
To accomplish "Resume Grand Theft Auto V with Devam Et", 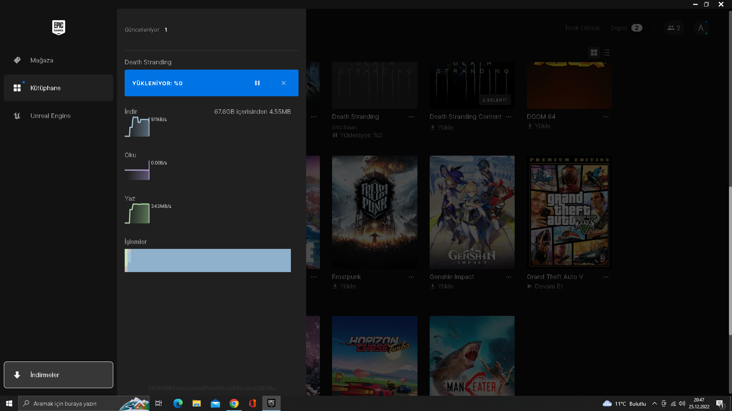I will point(545,286).
